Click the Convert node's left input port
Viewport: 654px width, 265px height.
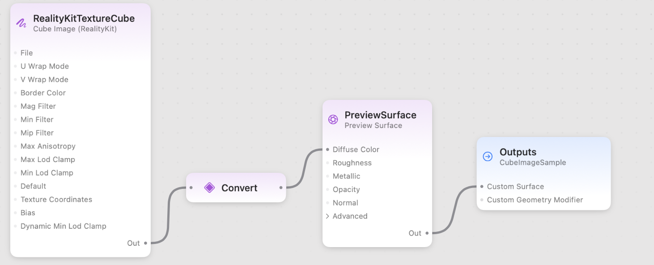click(x=191, y=188)
